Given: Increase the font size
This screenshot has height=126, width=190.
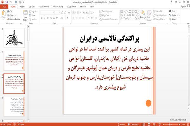Looking at the screenshot, I should point(62,13).
